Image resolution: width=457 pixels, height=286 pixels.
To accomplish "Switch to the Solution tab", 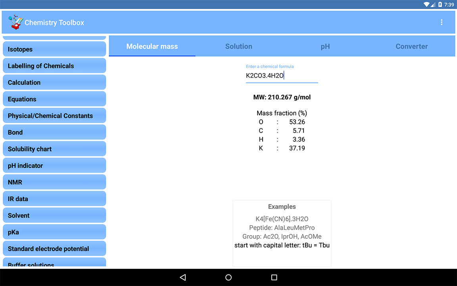I will 239,46.
